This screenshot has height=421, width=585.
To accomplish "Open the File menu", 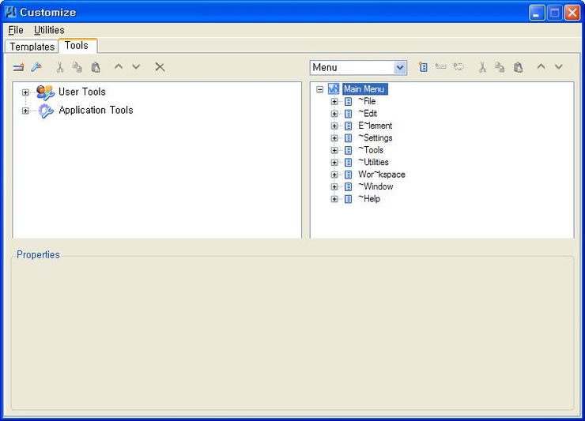I will pos(16,30).
